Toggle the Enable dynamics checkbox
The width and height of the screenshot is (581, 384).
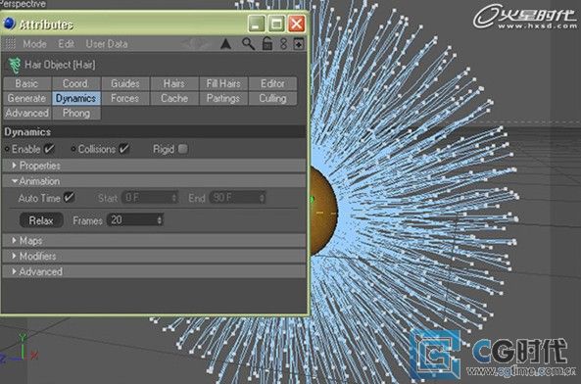[49, 149]
